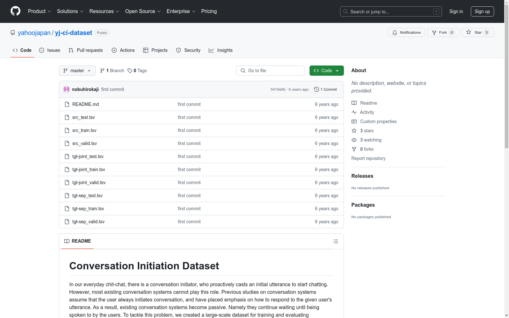The height and width of the screenshot is (318, 509).
Task: Select the Code tab
Action: click(22, 50)
